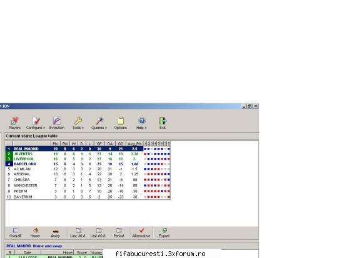The height and width of the screenshot is (258, 344).
Task: Switch to the Alternative table view
Action: click(x=141, y=233)
